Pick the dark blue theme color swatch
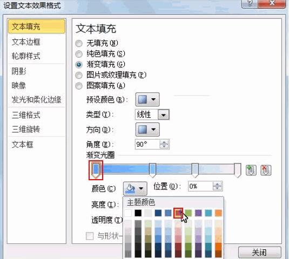289x259 pixels. [158, 213]
